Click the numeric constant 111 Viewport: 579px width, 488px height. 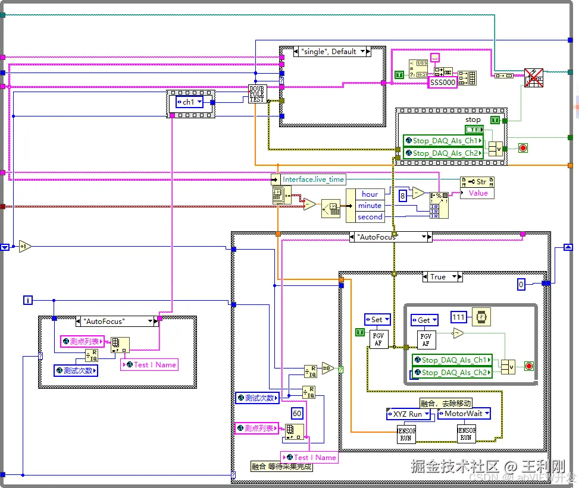[459, 317]
